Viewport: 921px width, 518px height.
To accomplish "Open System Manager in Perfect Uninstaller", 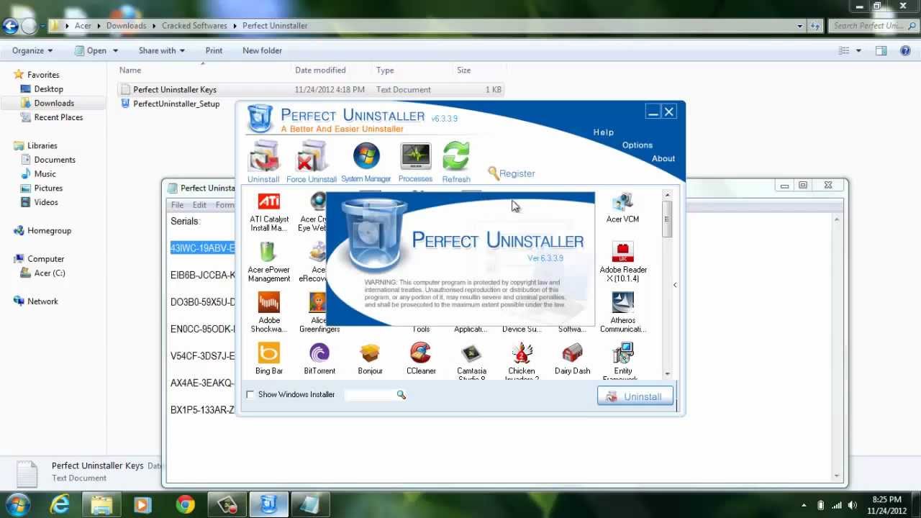I will pyautogui.click(x=366, y=162).
